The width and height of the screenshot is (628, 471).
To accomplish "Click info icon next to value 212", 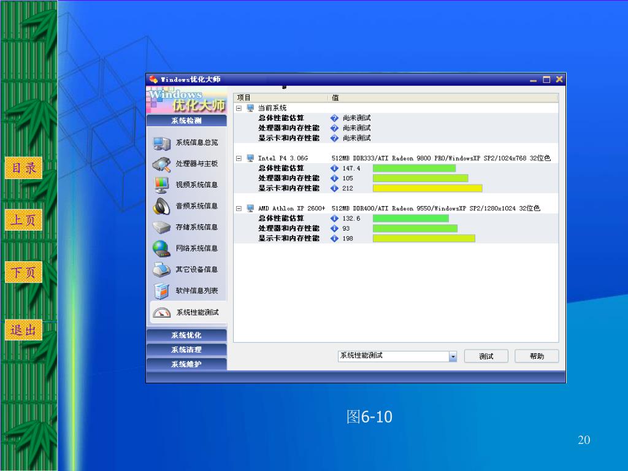I will tap(334, 188).
